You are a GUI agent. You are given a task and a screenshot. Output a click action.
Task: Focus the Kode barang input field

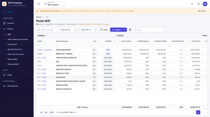(x=48, y=30)
